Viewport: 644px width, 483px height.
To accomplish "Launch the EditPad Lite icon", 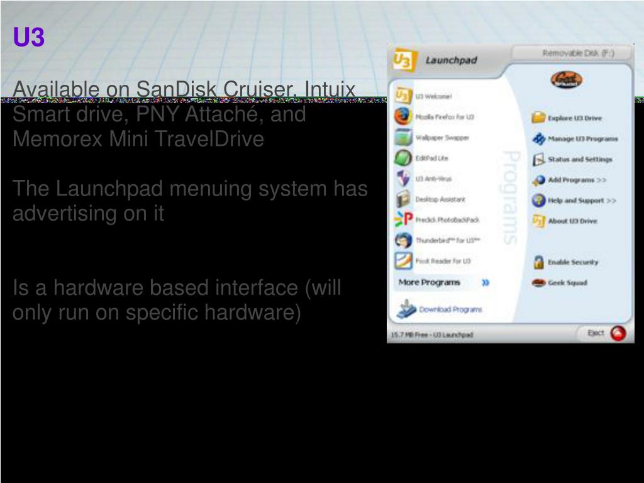I will [403, 158].
